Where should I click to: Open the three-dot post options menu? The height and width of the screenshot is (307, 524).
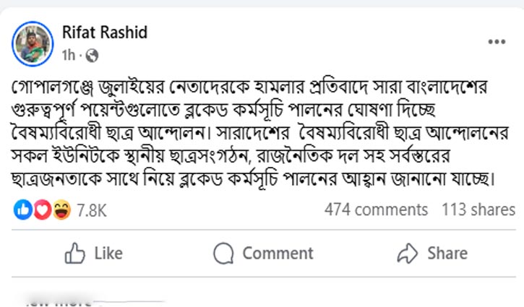[497, 43]
